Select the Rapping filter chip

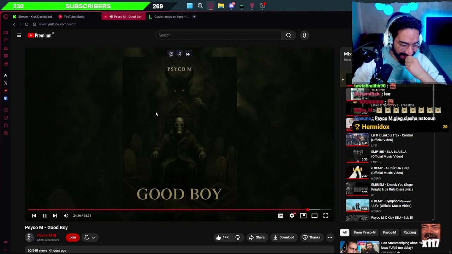click(x=410, y=232)
